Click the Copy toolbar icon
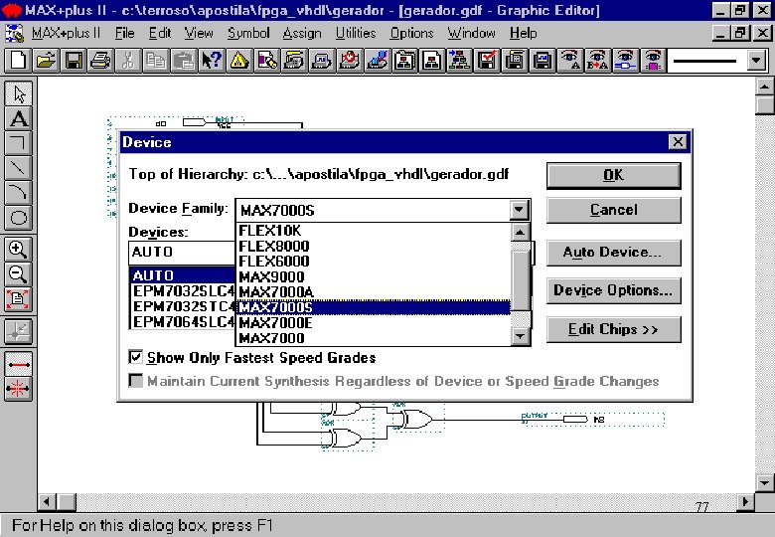Image resolution: width=775 pixels, height=537 pixels. click(156, 61)
